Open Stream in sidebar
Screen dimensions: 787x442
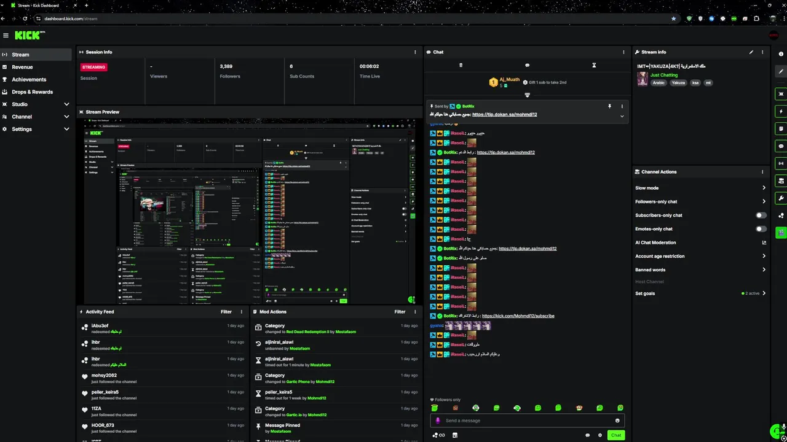click(36, 55)
